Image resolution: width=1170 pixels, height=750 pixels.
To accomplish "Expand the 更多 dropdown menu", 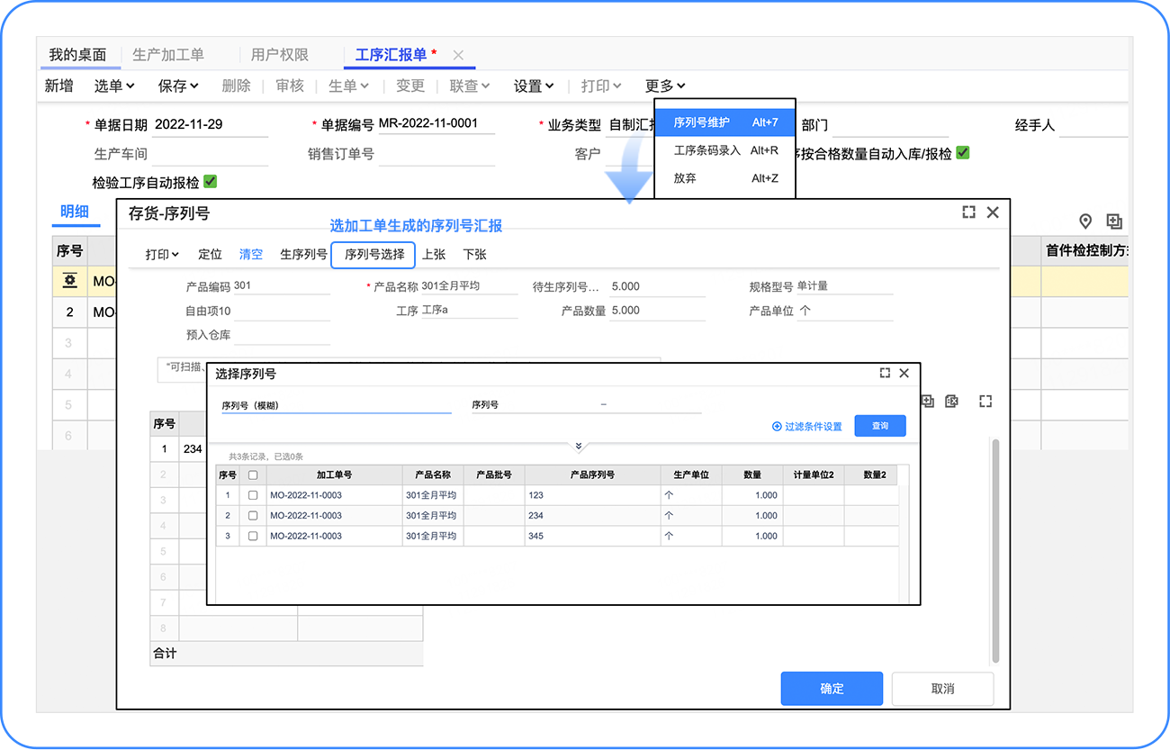I will click(665, 86).
